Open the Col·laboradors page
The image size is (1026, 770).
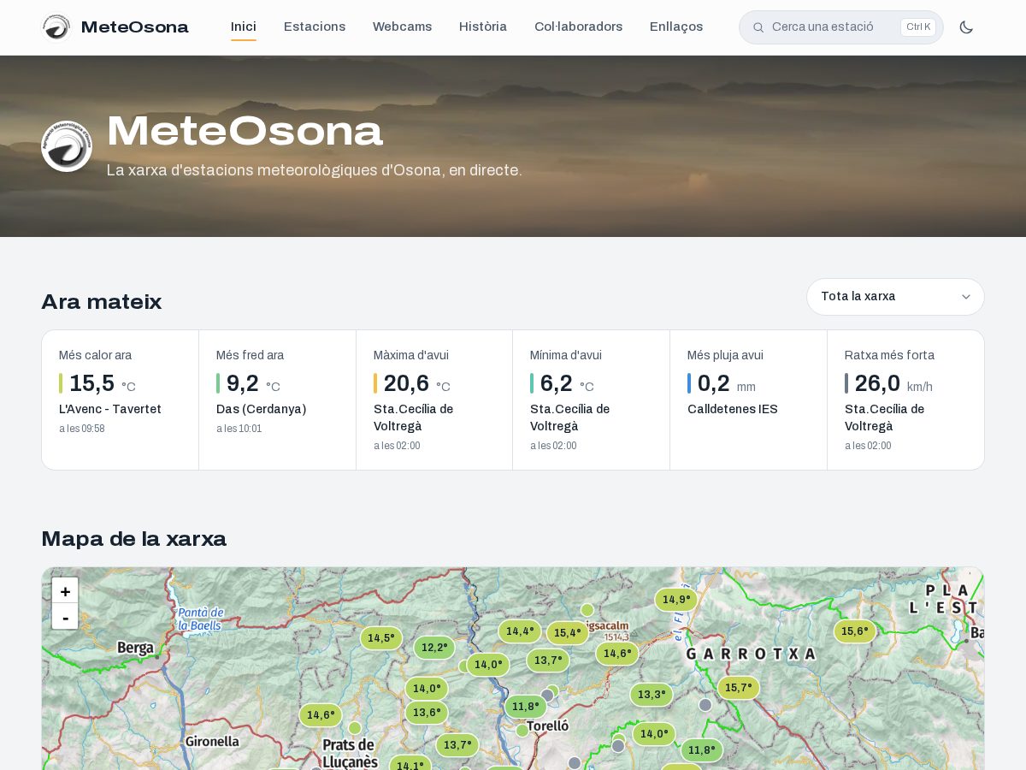coord(578,27)
